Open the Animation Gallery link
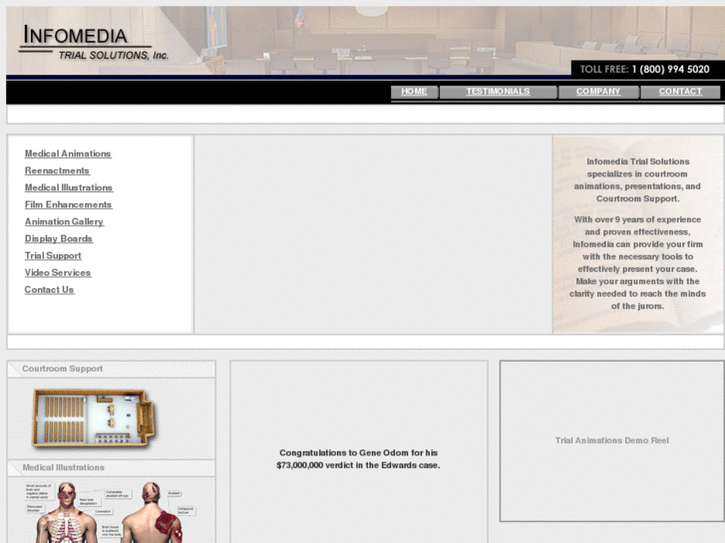Viewport: 725px width, 543px height. point(64,222)
